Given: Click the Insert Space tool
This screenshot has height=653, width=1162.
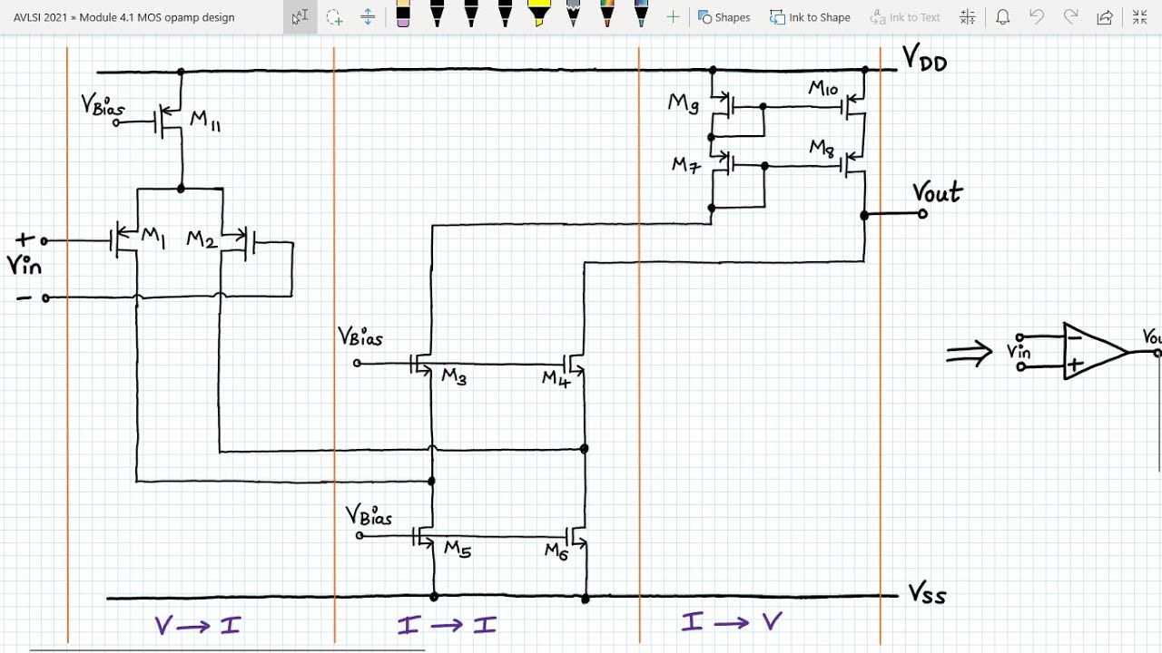Looking at the screenshot, I should pos(368,17).
